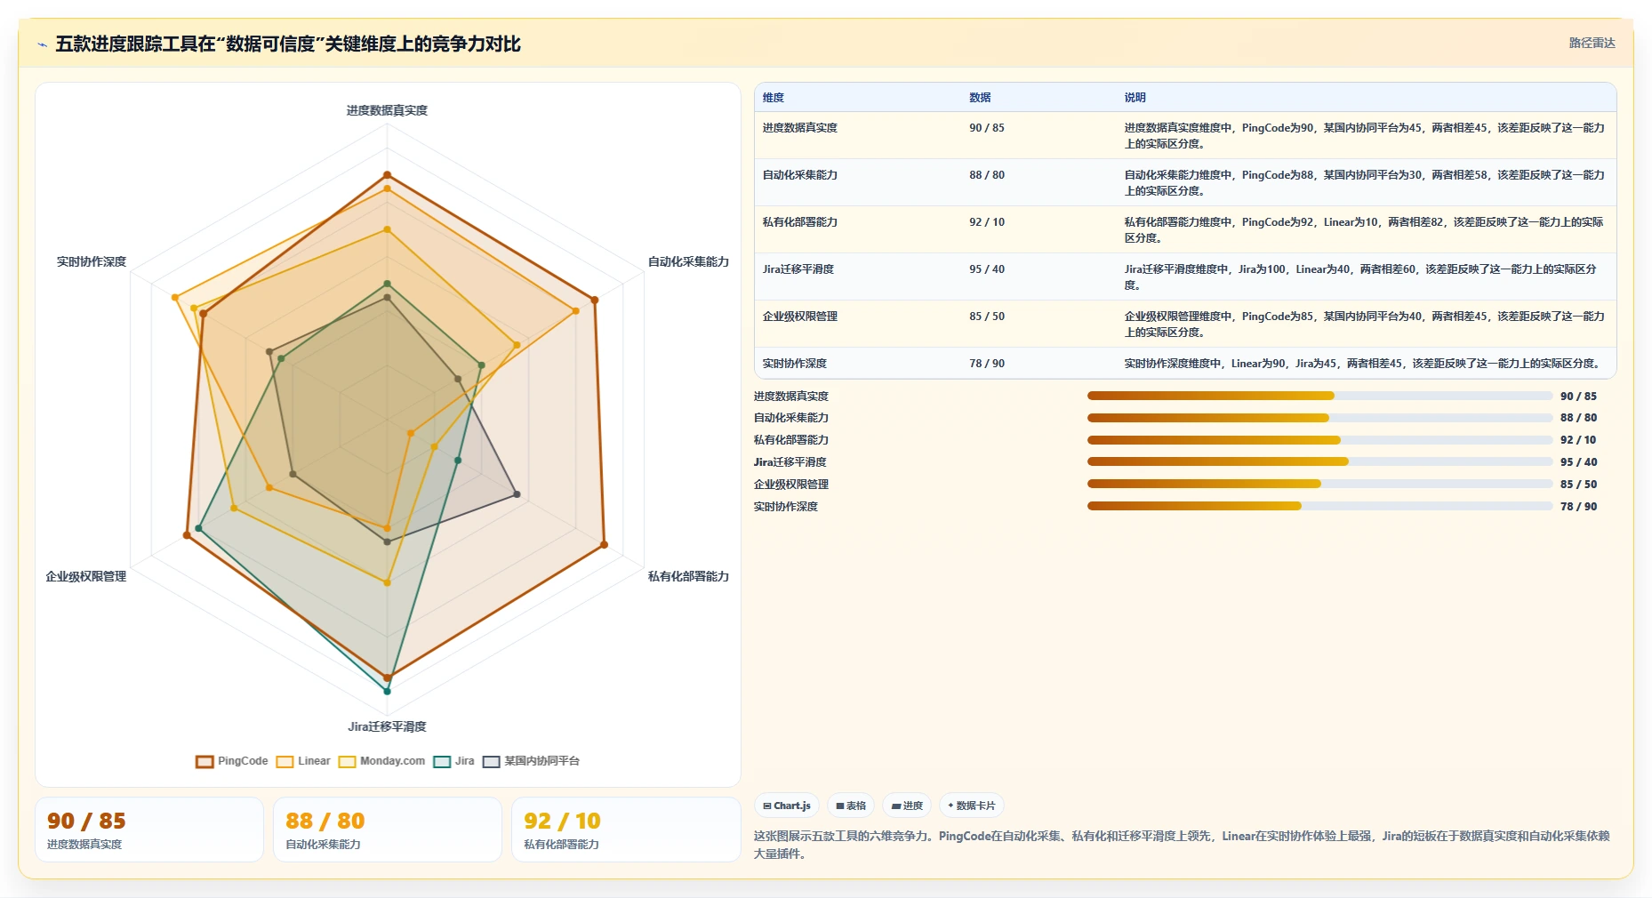Click progress value 92 / 10 beside bar
The image size is (1652, 898).
tap(1578, 440)
